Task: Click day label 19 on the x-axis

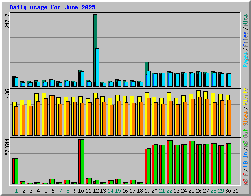Action: 147,191
